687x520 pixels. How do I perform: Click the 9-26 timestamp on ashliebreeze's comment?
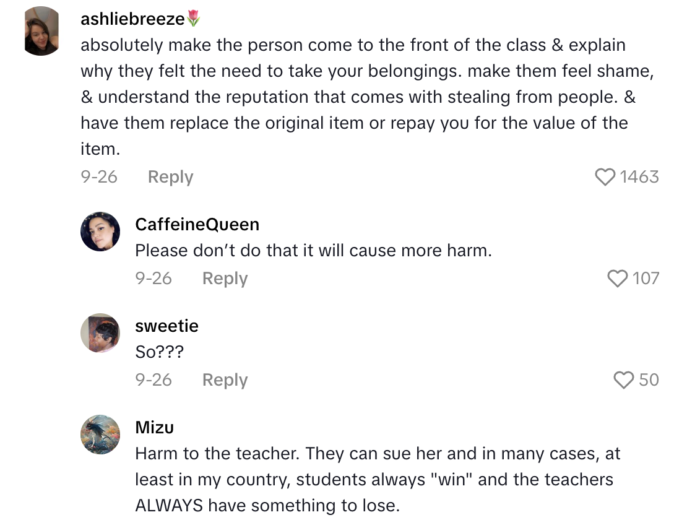[99, 176]
